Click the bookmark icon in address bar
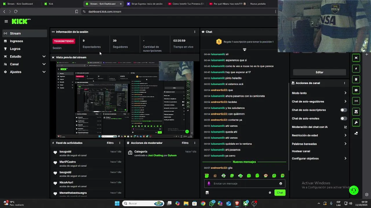 (77, 12)
